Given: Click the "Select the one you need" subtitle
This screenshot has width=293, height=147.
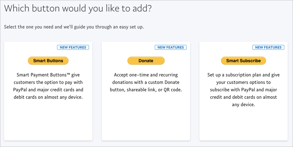Looking at the screenshot, I should pos(74,27).
